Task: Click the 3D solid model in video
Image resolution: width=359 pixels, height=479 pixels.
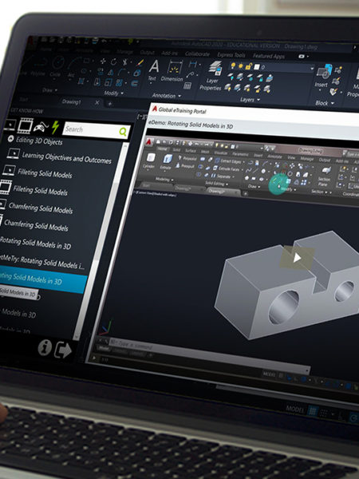Action: pyautogui.click(x=289, y=285)
